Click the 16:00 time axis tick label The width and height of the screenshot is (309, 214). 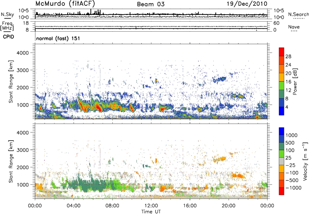point(190,206)
